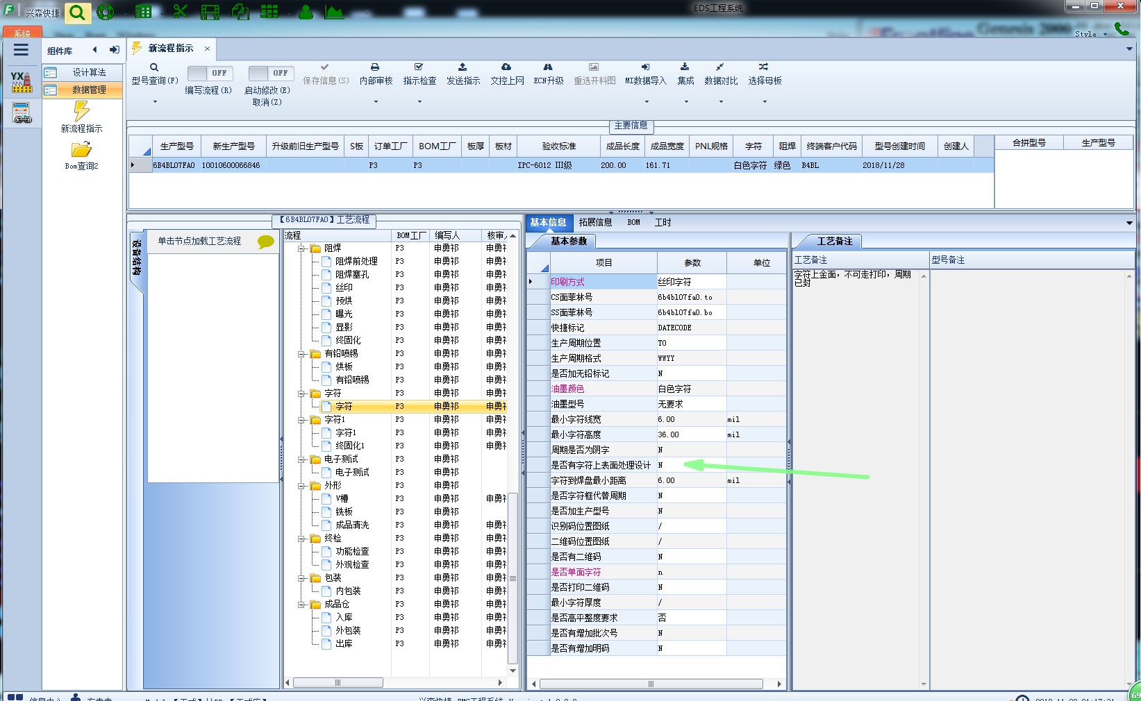Click the magnifier search icon in top bar
This screenshot has width=1141, height=701.
tap(78, 12)
